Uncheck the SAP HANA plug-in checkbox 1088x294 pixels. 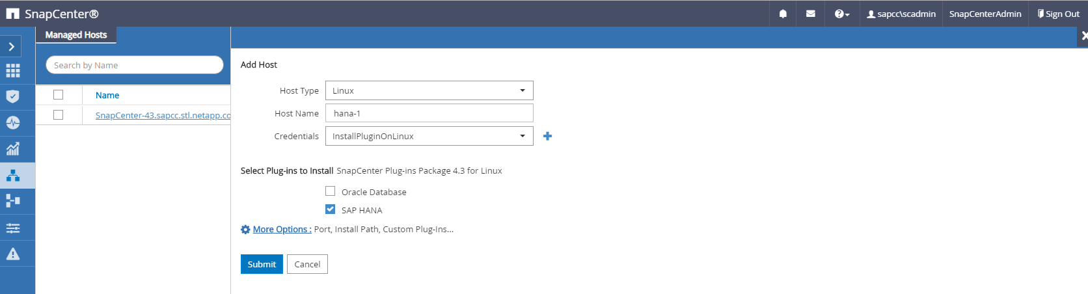pos(331,209)
